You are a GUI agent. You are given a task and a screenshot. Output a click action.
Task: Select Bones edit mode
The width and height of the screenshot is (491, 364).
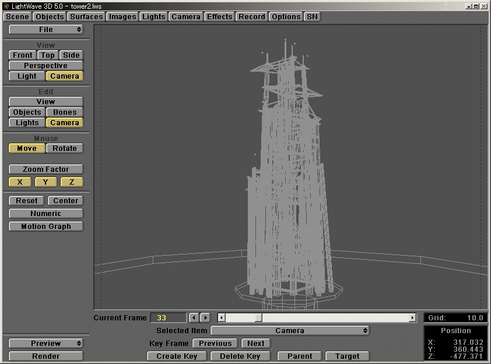coord(64,112)
